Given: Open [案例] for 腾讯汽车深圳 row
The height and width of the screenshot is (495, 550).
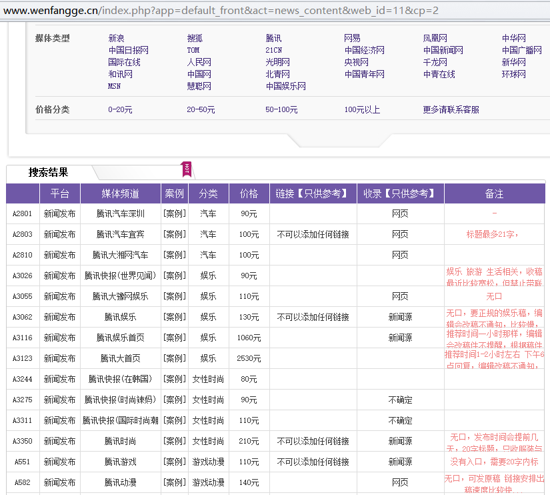Looking at the screenshot, I should [174, 214].
